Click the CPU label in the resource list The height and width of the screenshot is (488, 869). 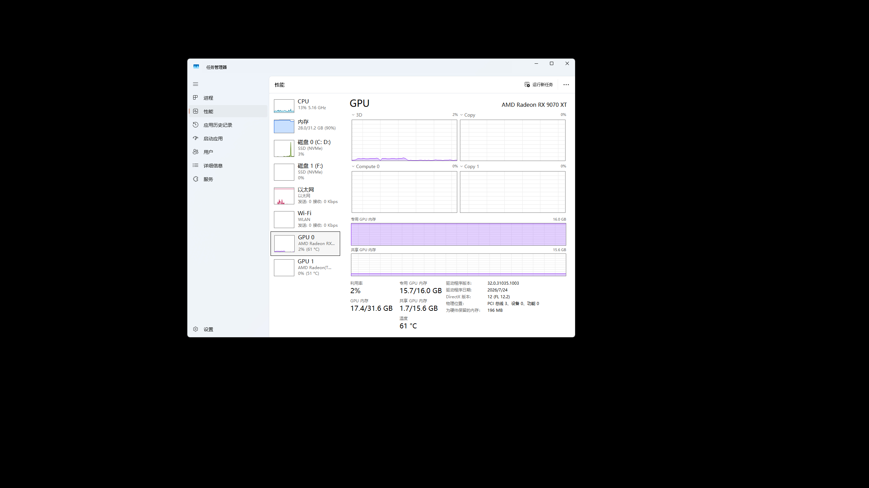point(303,101)
